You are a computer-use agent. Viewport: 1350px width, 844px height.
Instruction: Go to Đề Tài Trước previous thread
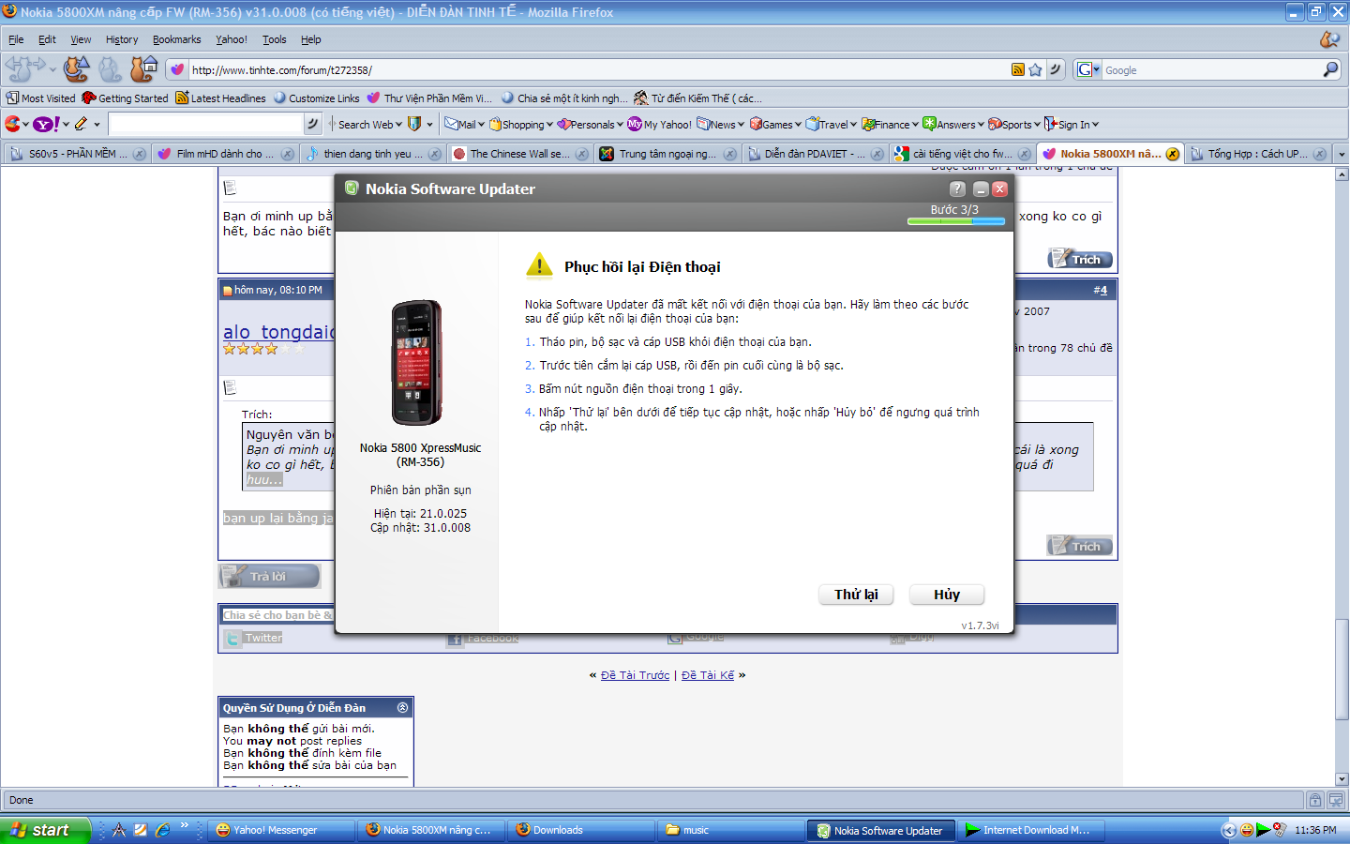[635, 674]
